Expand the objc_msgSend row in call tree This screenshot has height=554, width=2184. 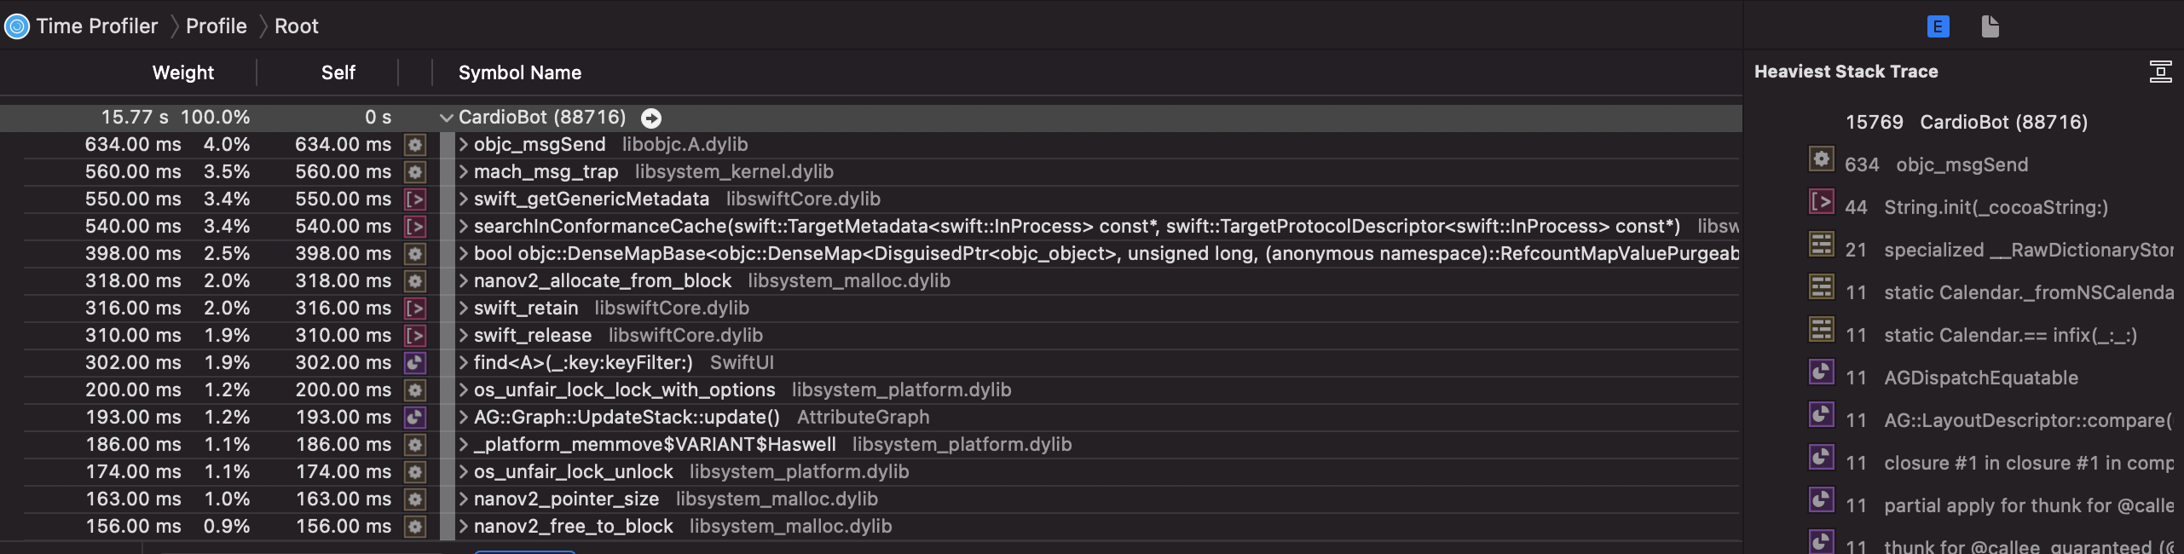[464, 145]
